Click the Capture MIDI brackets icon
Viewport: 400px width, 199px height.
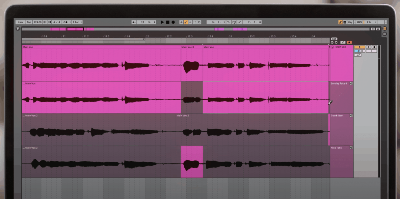[195, 22]
